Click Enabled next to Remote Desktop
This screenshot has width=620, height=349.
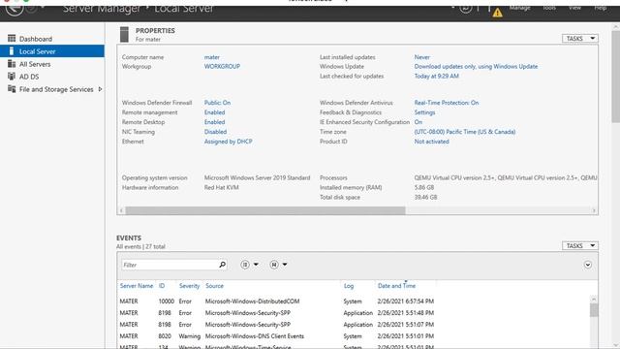click(x=214, y=122)
